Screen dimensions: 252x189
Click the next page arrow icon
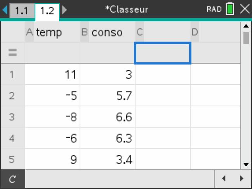tap(64, 10)
